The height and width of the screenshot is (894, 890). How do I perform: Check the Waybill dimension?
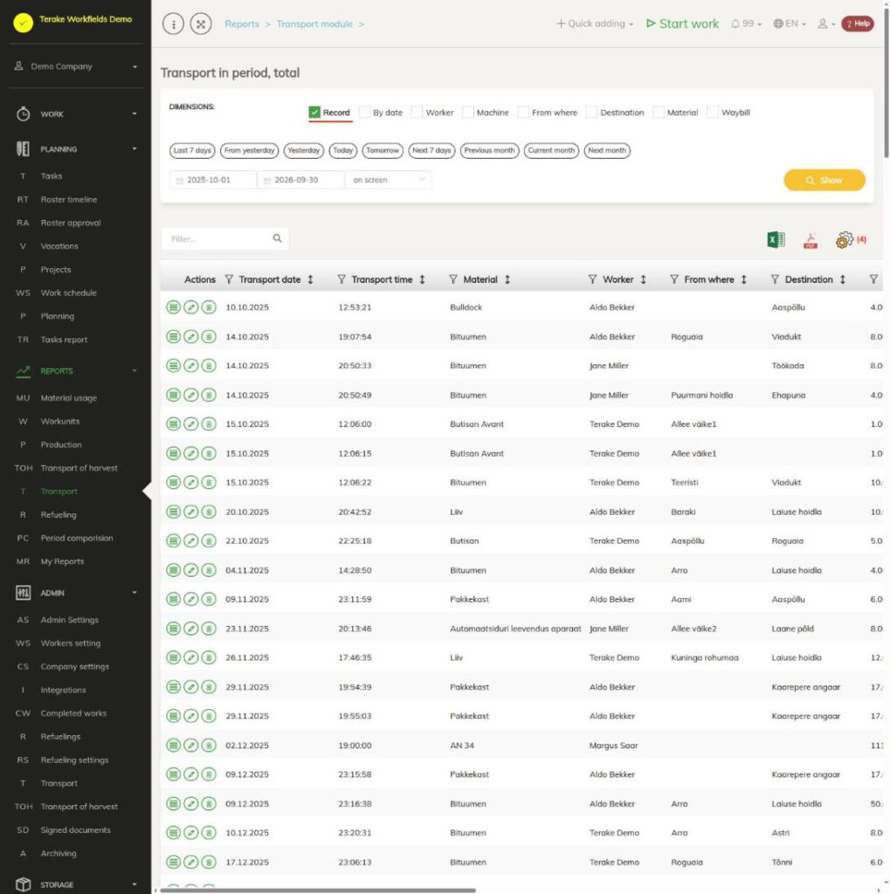[x=713, y=113]
